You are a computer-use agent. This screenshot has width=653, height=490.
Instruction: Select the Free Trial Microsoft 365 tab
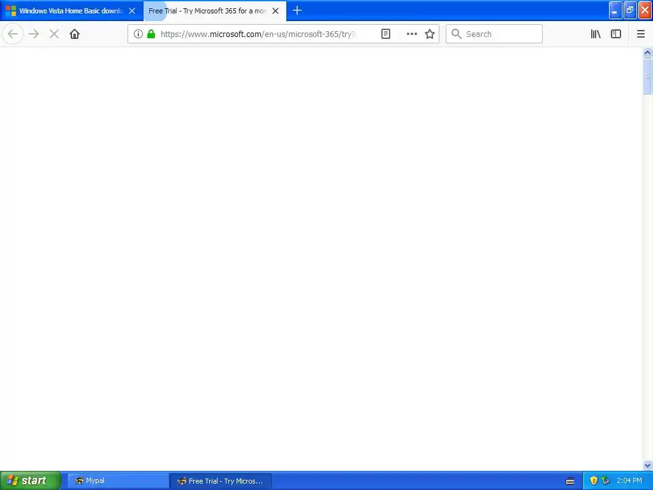[215, 11]
